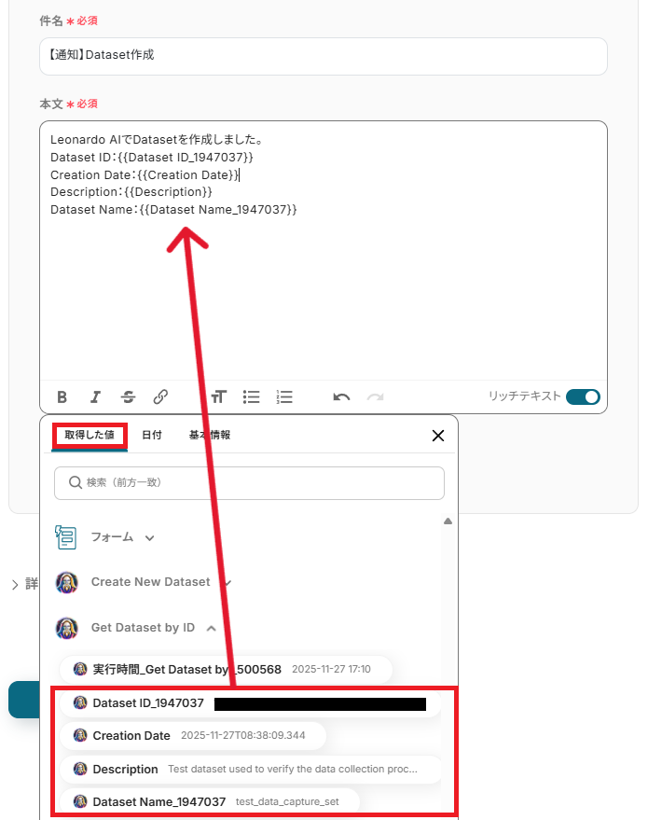This screenshot has width=648, height=820.
Task: Switch to the 日付 tab
Action: 152,435
